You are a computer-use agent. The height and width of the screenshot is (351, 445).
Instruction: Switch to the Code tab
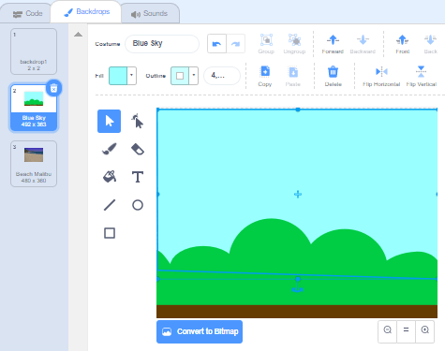pyautogui.click(x=27, y=13)
